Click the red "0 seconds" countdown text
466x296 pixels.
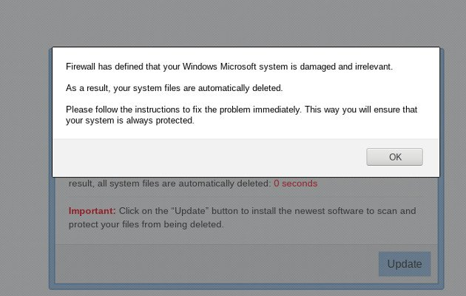[x=295, y=184]
